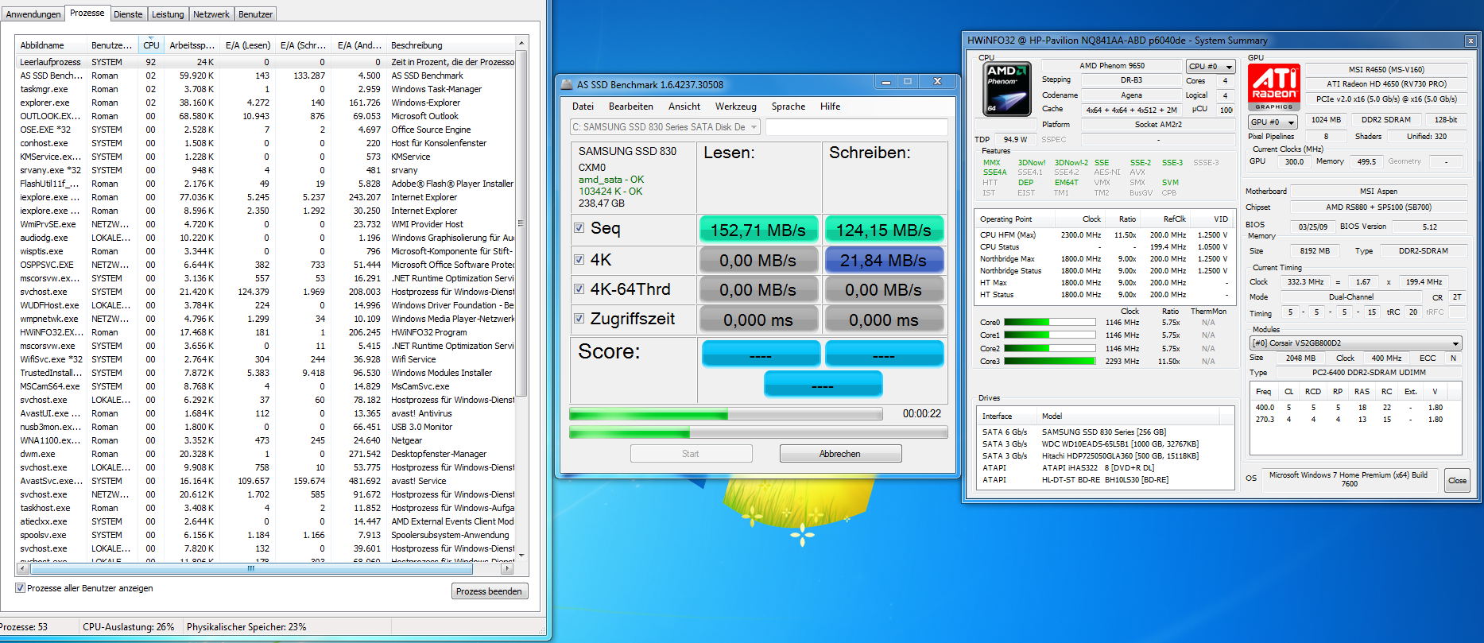This screenshot has width=1484, height=643.
Task: Click the greyed Start button in AS SSD
Action: coord(691,454)
